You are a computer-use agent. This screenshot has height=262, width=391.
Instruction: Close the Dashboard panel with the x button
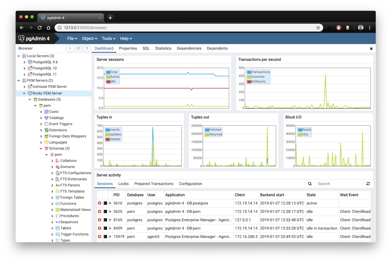click(371, 48)
